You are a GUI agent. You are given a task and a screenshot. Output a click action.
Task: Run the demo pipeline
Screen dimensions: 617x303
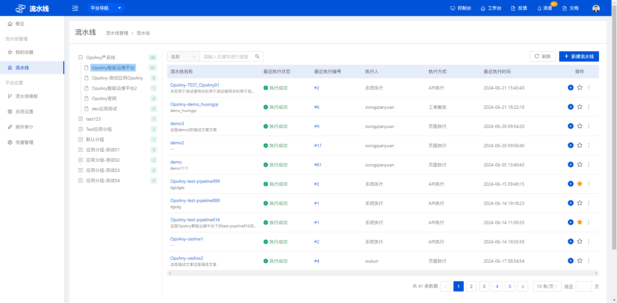pos(571,164)
